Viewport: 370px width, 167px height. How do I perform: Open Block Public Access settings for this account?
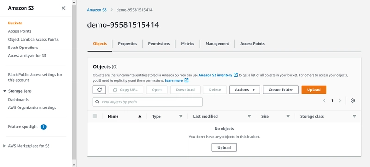click(x=35, y=78)
